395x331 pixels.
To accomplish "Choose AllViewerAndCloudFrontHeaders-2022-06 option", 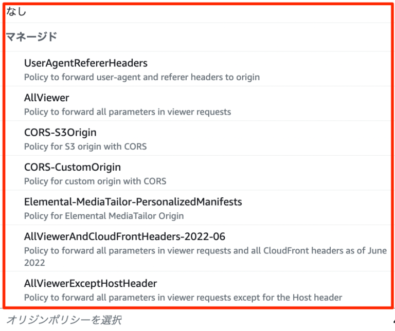I will tap(197, 248).
